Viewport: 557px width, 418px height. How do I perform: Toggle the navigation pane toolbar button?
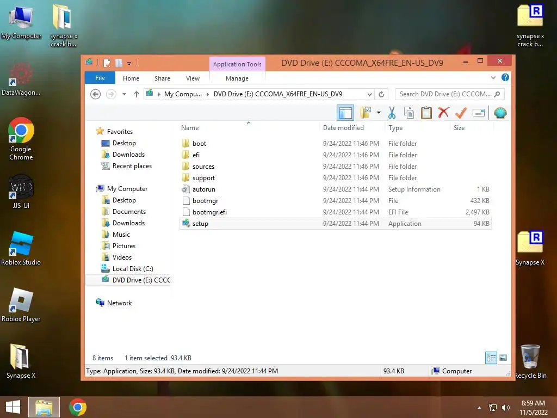click(345, 113)
